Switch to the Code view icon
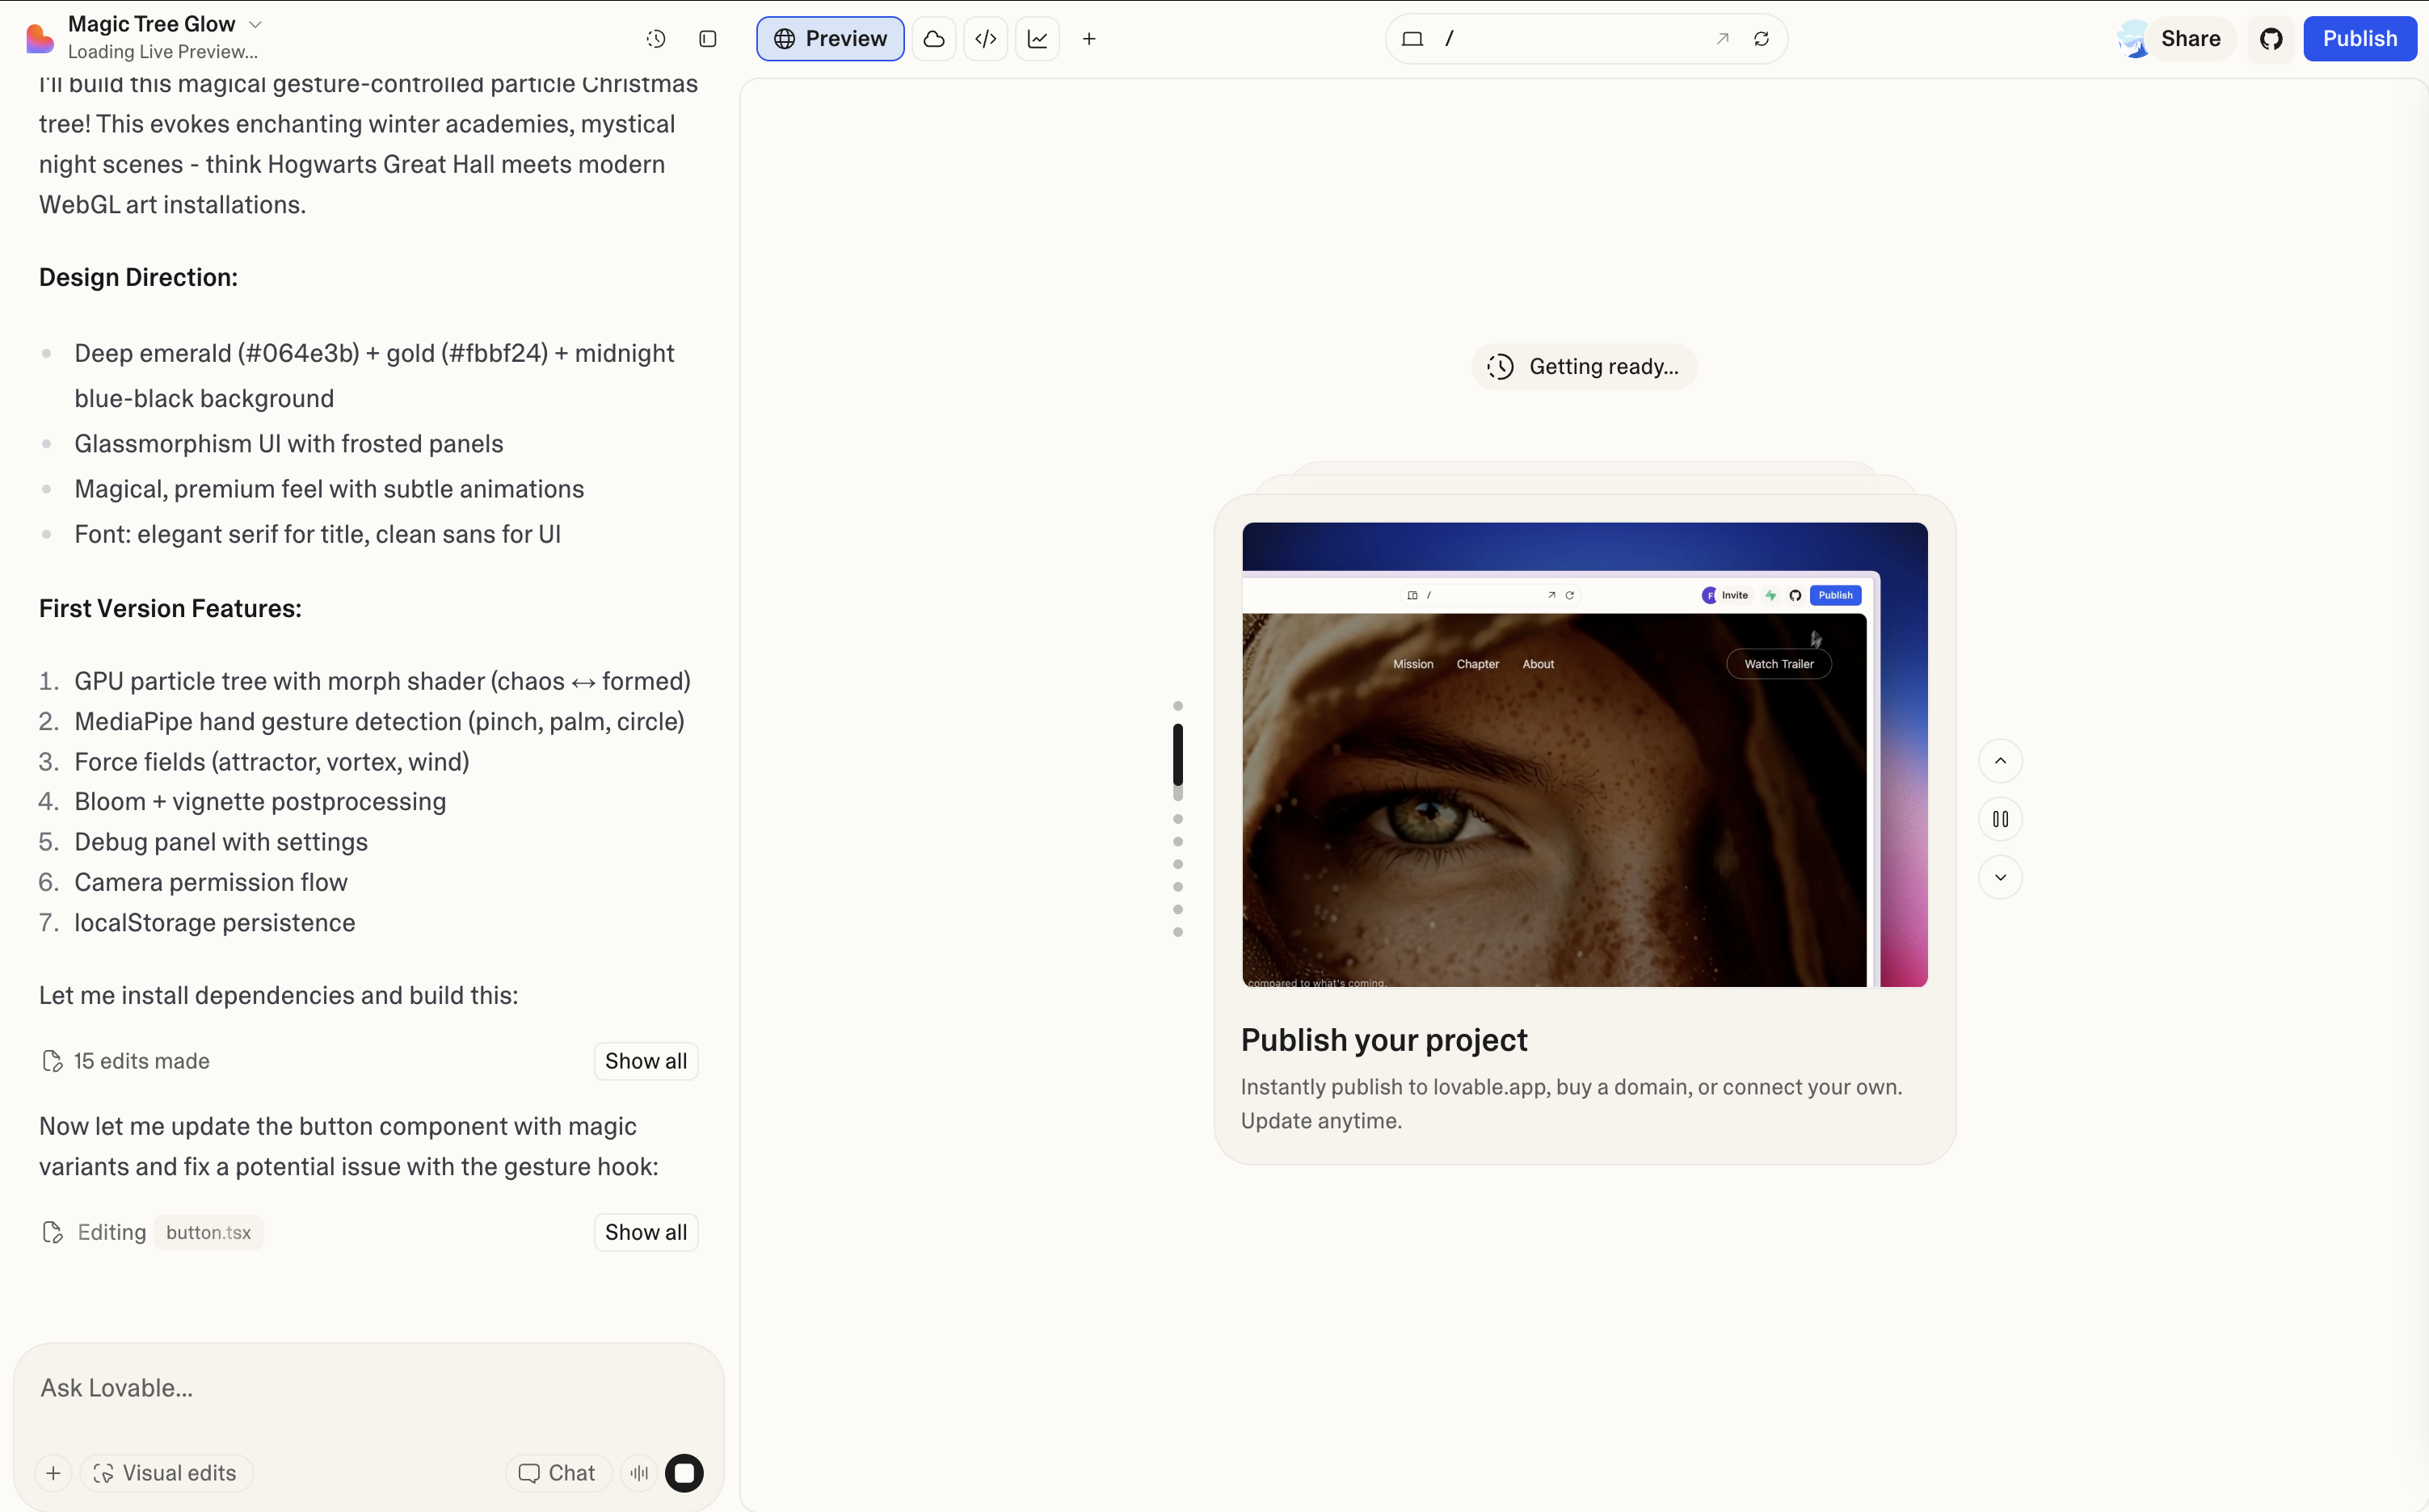The image size is (2429, 1512). click(x=985, y=39)
